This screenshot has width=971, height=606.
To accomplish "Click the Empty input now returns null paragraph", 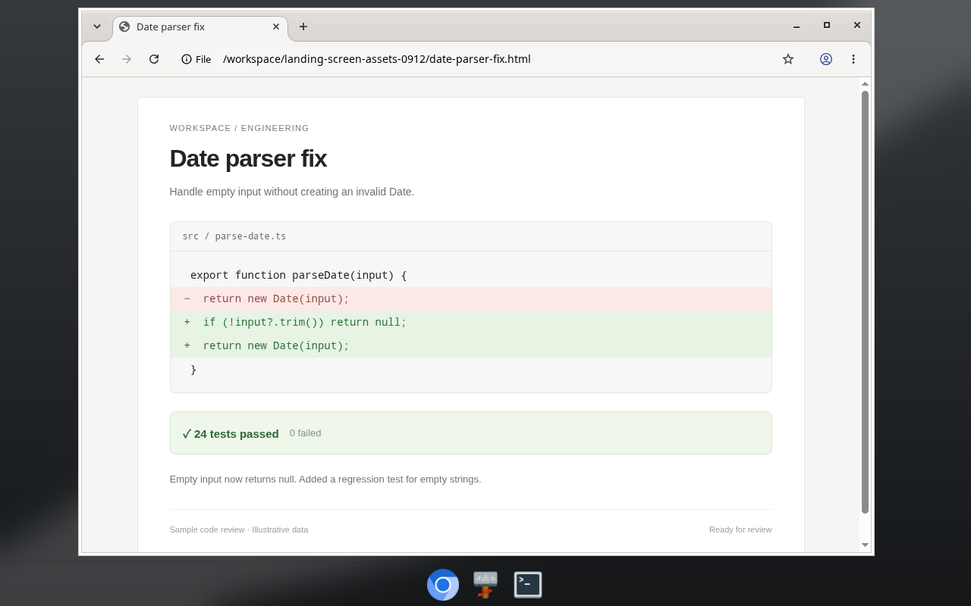I will tap(325, 479).
